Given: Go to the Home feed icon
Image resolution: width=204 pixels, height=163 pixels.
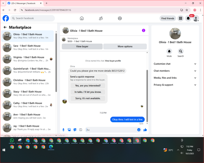Looking at the screenshot, I should pyautogui.click(x=82, y=18).
